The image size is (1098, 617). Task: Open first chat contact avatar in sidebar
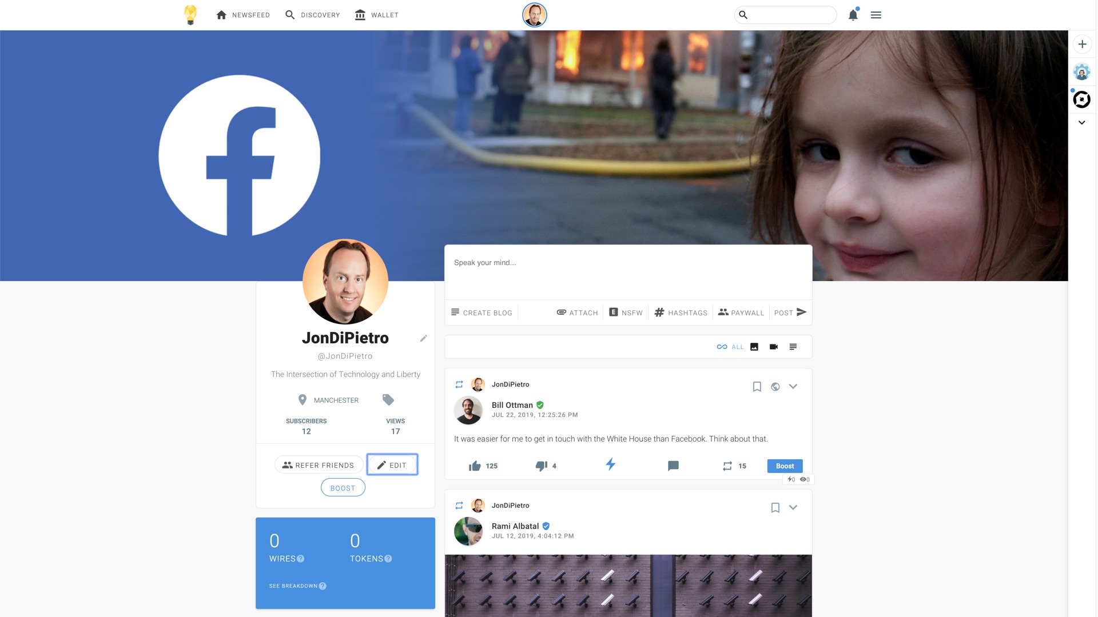click(x=1082, y=72)
